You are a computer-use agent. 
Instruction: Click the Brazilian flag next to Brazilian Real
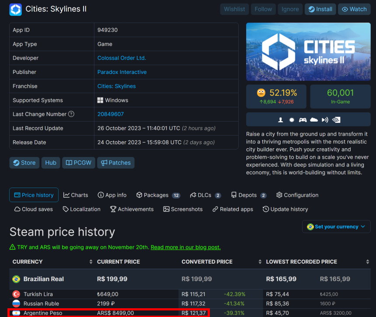[x=16, y=279]
